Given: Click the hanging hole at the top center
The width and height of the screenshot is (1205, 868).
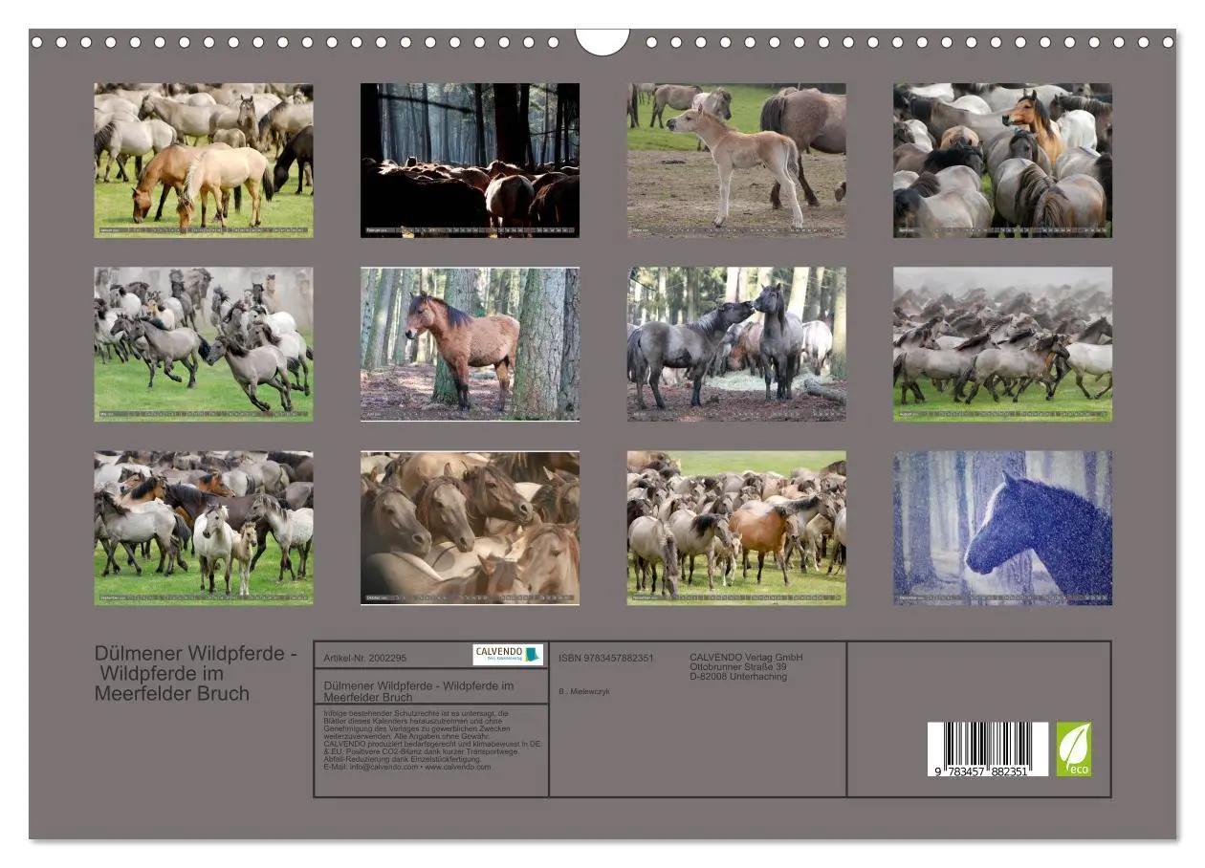Looking at the screenshot, I should (x=602, y=36).
